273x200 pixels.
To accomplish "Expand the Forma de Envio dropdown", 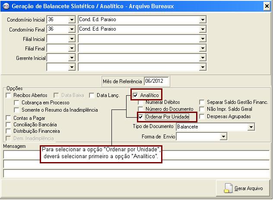I will pyautogui.click(x=223, y=137).
